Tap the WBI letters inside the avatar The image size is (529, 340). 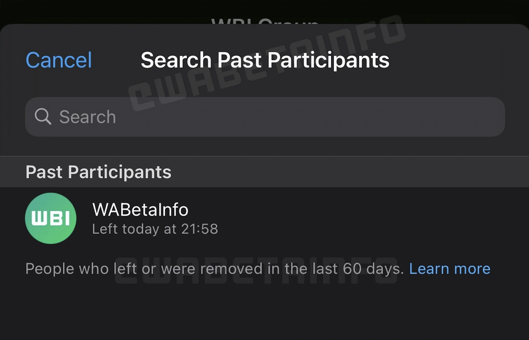pyautogui.click(x=51, y=218)
